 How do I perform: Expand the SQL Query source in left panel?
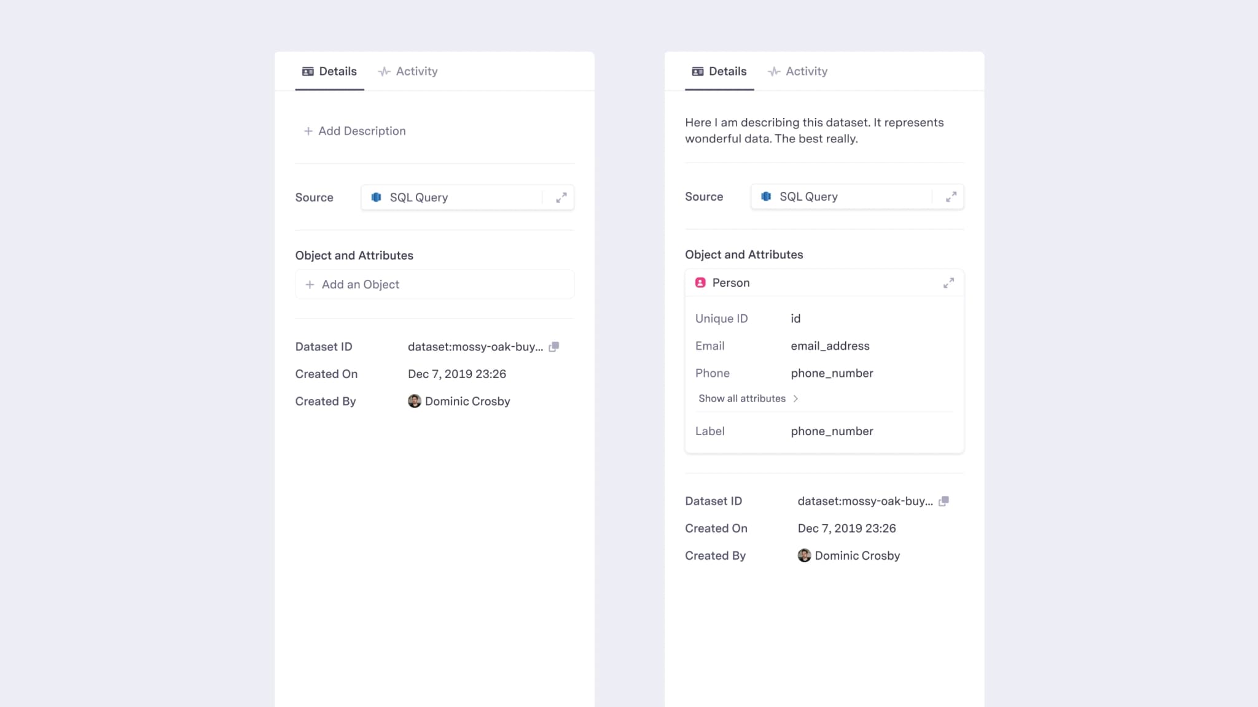pyautogui.click(x=561, y=198)
